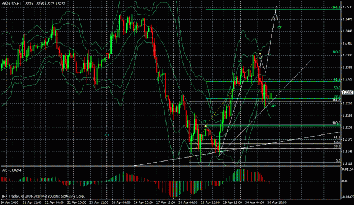Select the white 0.0 Fibonacci label near 1.5115
This screenshot has width=354, height=205.
(x=338, y=161)
